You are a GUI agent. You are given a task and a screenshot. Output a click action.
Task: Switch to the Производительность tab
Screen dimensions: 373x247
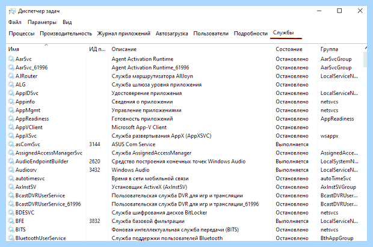66,34
